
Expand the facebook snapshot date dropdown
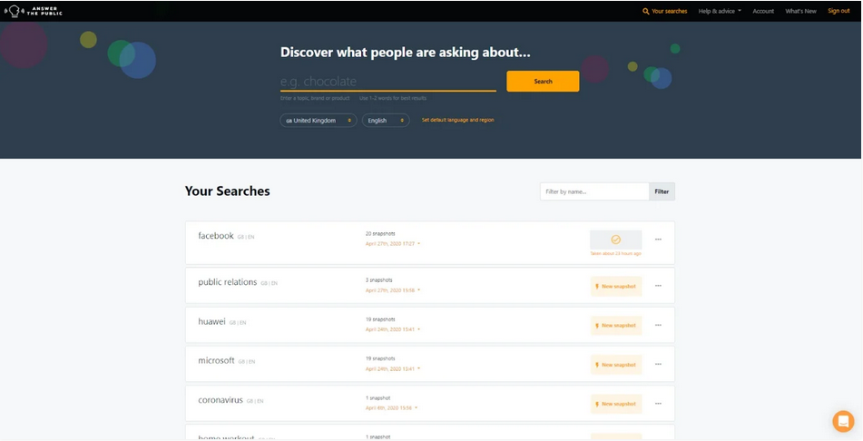click(x=392, y=243)
